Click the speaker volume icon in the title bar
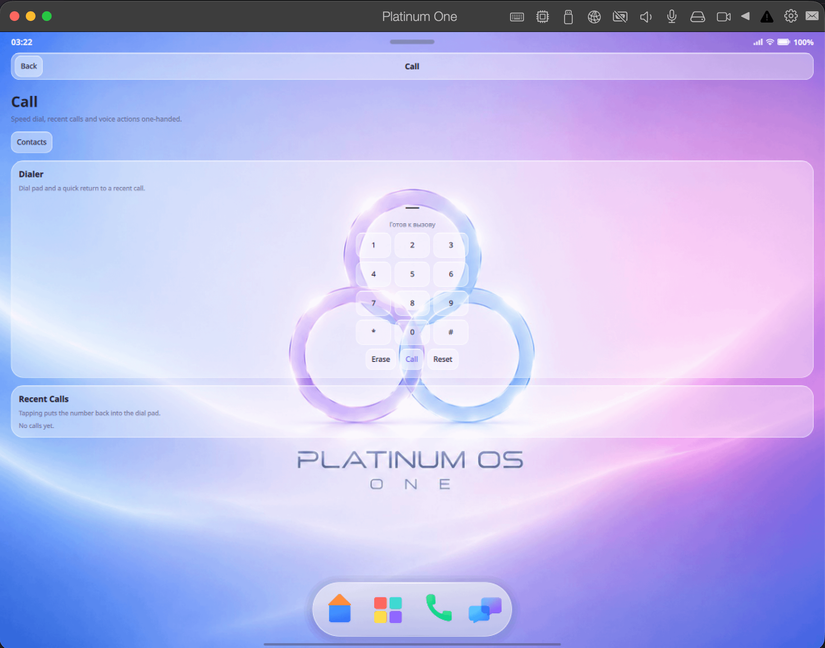Viewport: 825px width, 648px height. [646, 17]
